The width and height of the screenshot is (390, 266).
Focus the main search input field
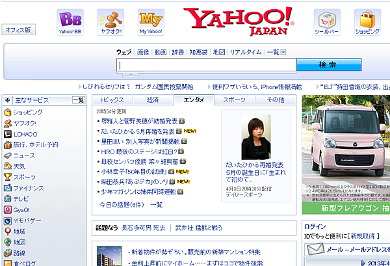(207, 66)
